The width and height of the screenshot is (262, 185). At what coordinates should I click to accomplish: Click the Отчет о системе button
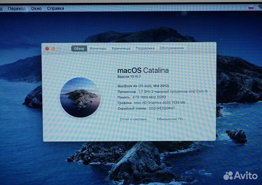pos(135,119)
